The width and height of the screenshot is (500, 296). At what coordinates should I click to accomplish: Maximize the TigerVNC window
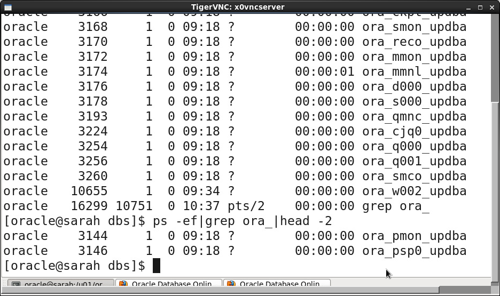[480, 7]
